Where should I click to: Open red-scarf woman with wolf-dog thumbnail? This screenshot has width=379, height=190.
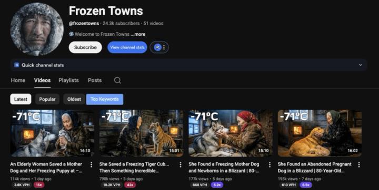[x=231, y=133]
